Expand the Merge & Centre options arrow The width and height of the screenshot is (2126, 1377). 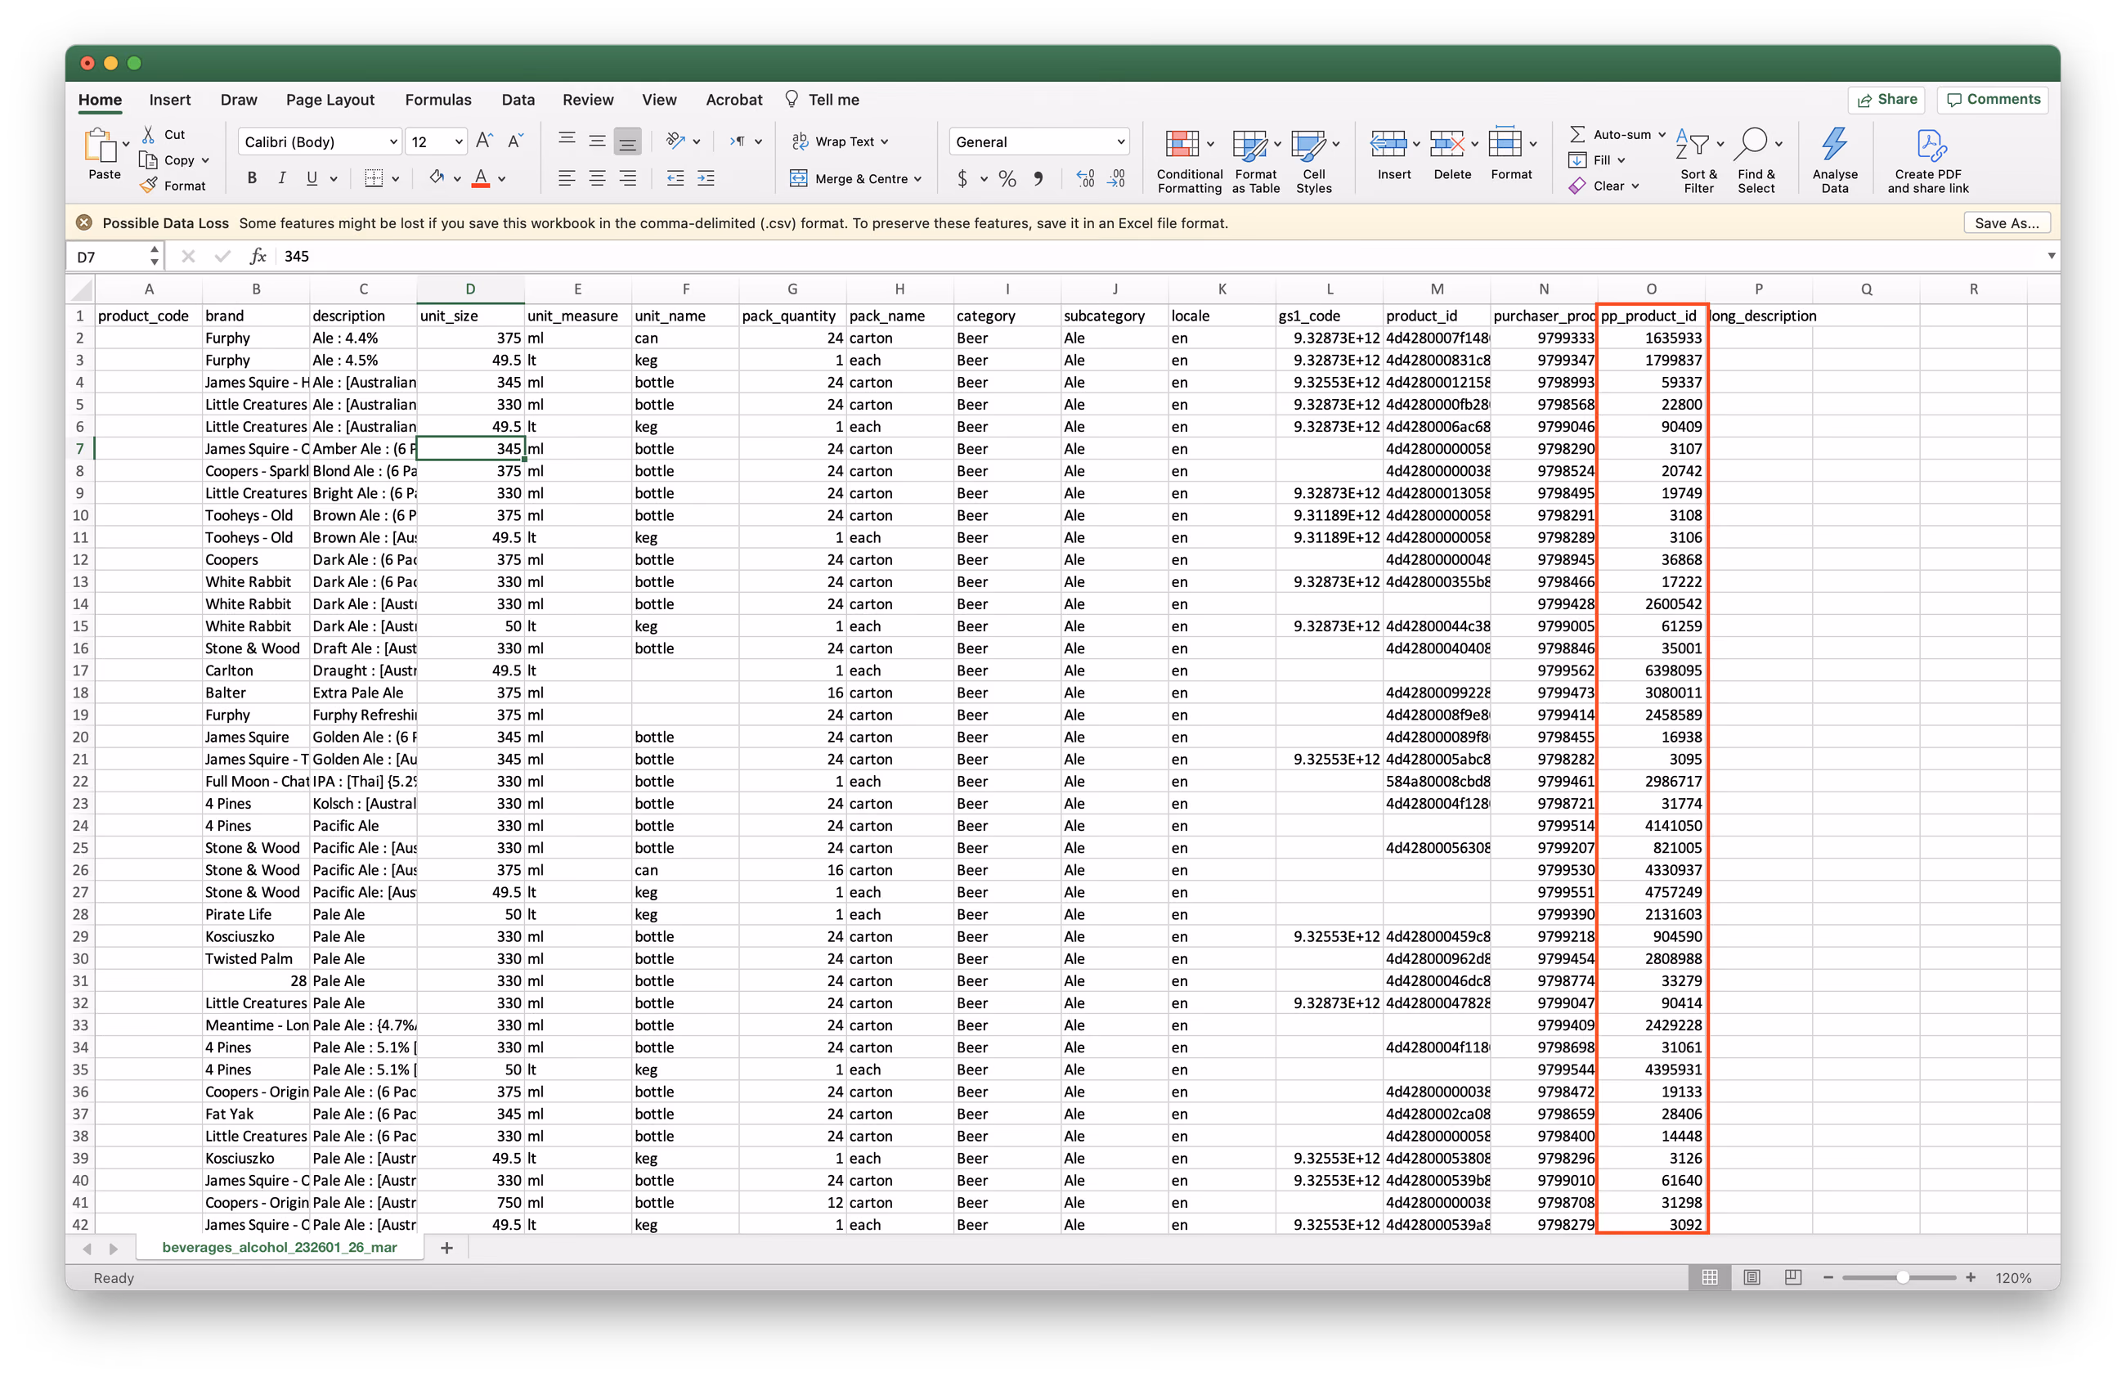pos(917,178)
